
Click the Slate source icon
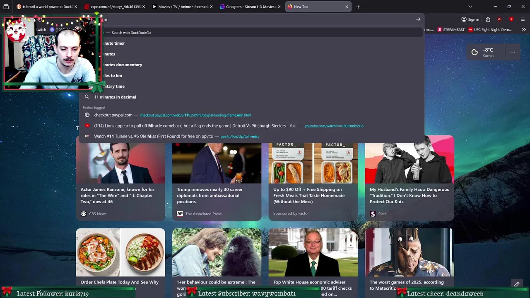[373, 214]
